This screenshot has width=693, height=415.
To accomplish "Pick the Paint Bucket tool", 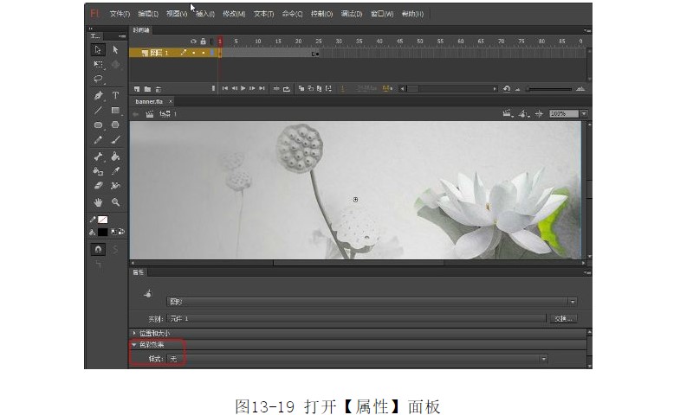I will pos(115,156).
